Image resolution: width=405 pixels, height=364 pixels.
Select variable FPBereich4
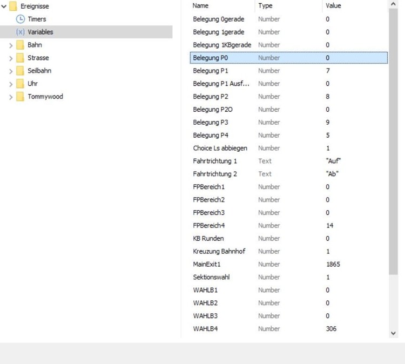tap(208, 226)
